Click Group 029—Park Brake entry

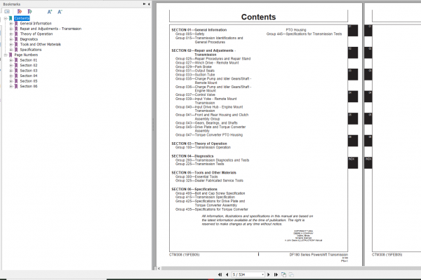coord(194,66)
